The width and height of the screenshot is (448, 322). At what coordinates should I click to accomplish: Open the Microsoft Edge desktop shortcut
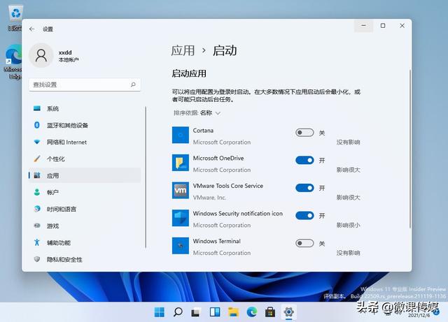[13, 61]
